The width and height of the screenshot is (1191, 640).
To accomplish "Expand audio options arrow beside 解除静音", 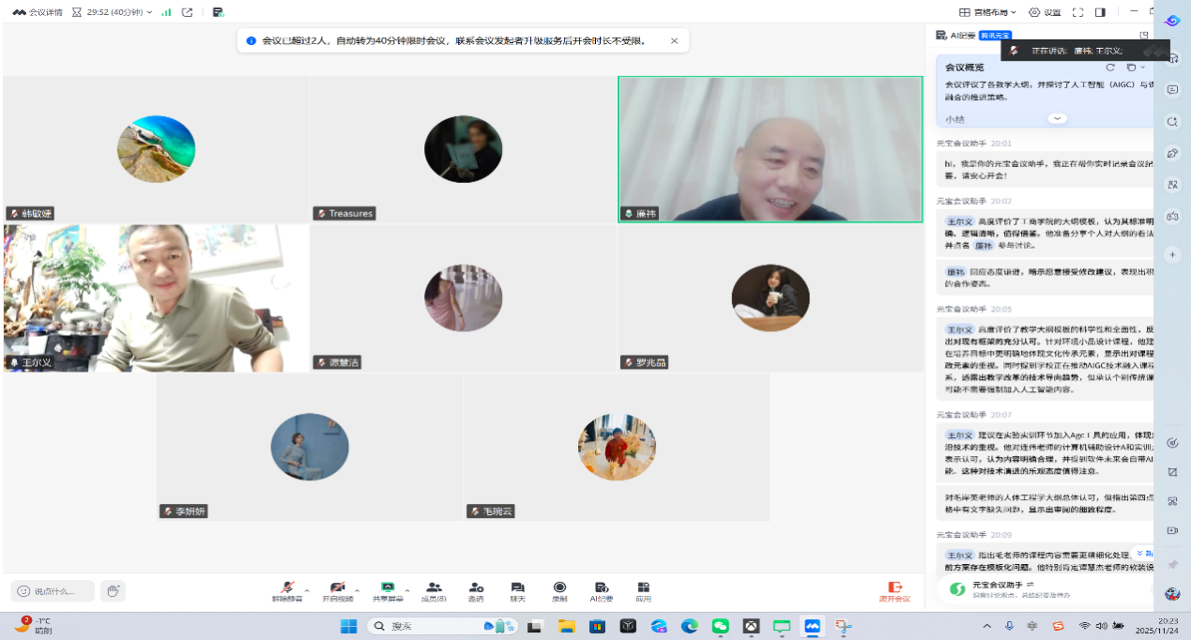I will coord(306,591).
